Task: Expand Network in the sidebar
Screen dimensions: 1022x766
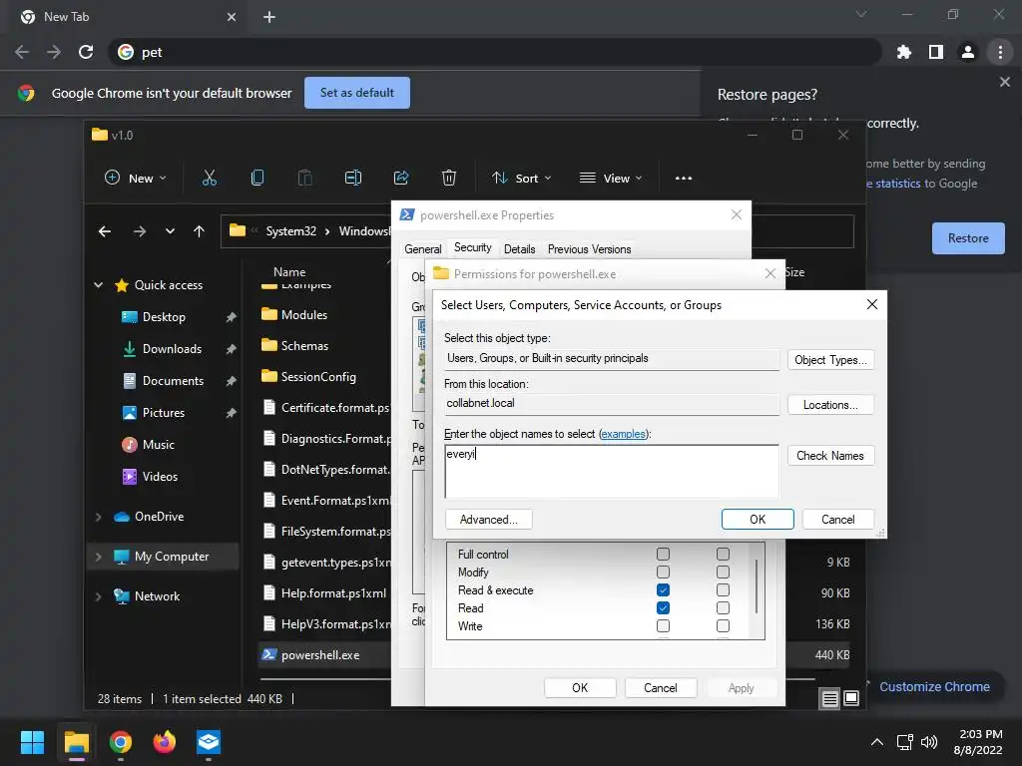Action: click(99, 596)
